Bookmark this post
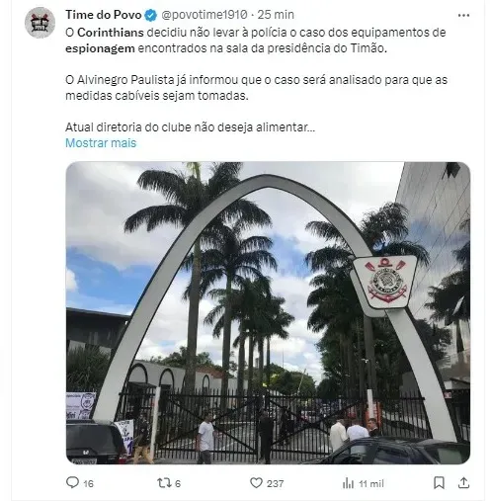The width and height of the screenshot is (491, 501). [439, 483]
